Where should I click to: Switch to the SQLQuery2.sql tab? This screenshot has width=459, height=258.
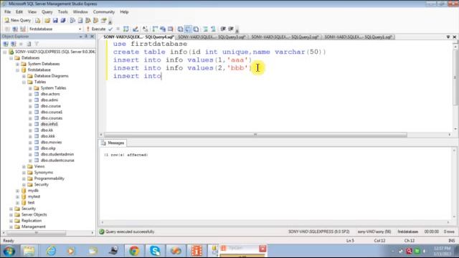(285, 37)
